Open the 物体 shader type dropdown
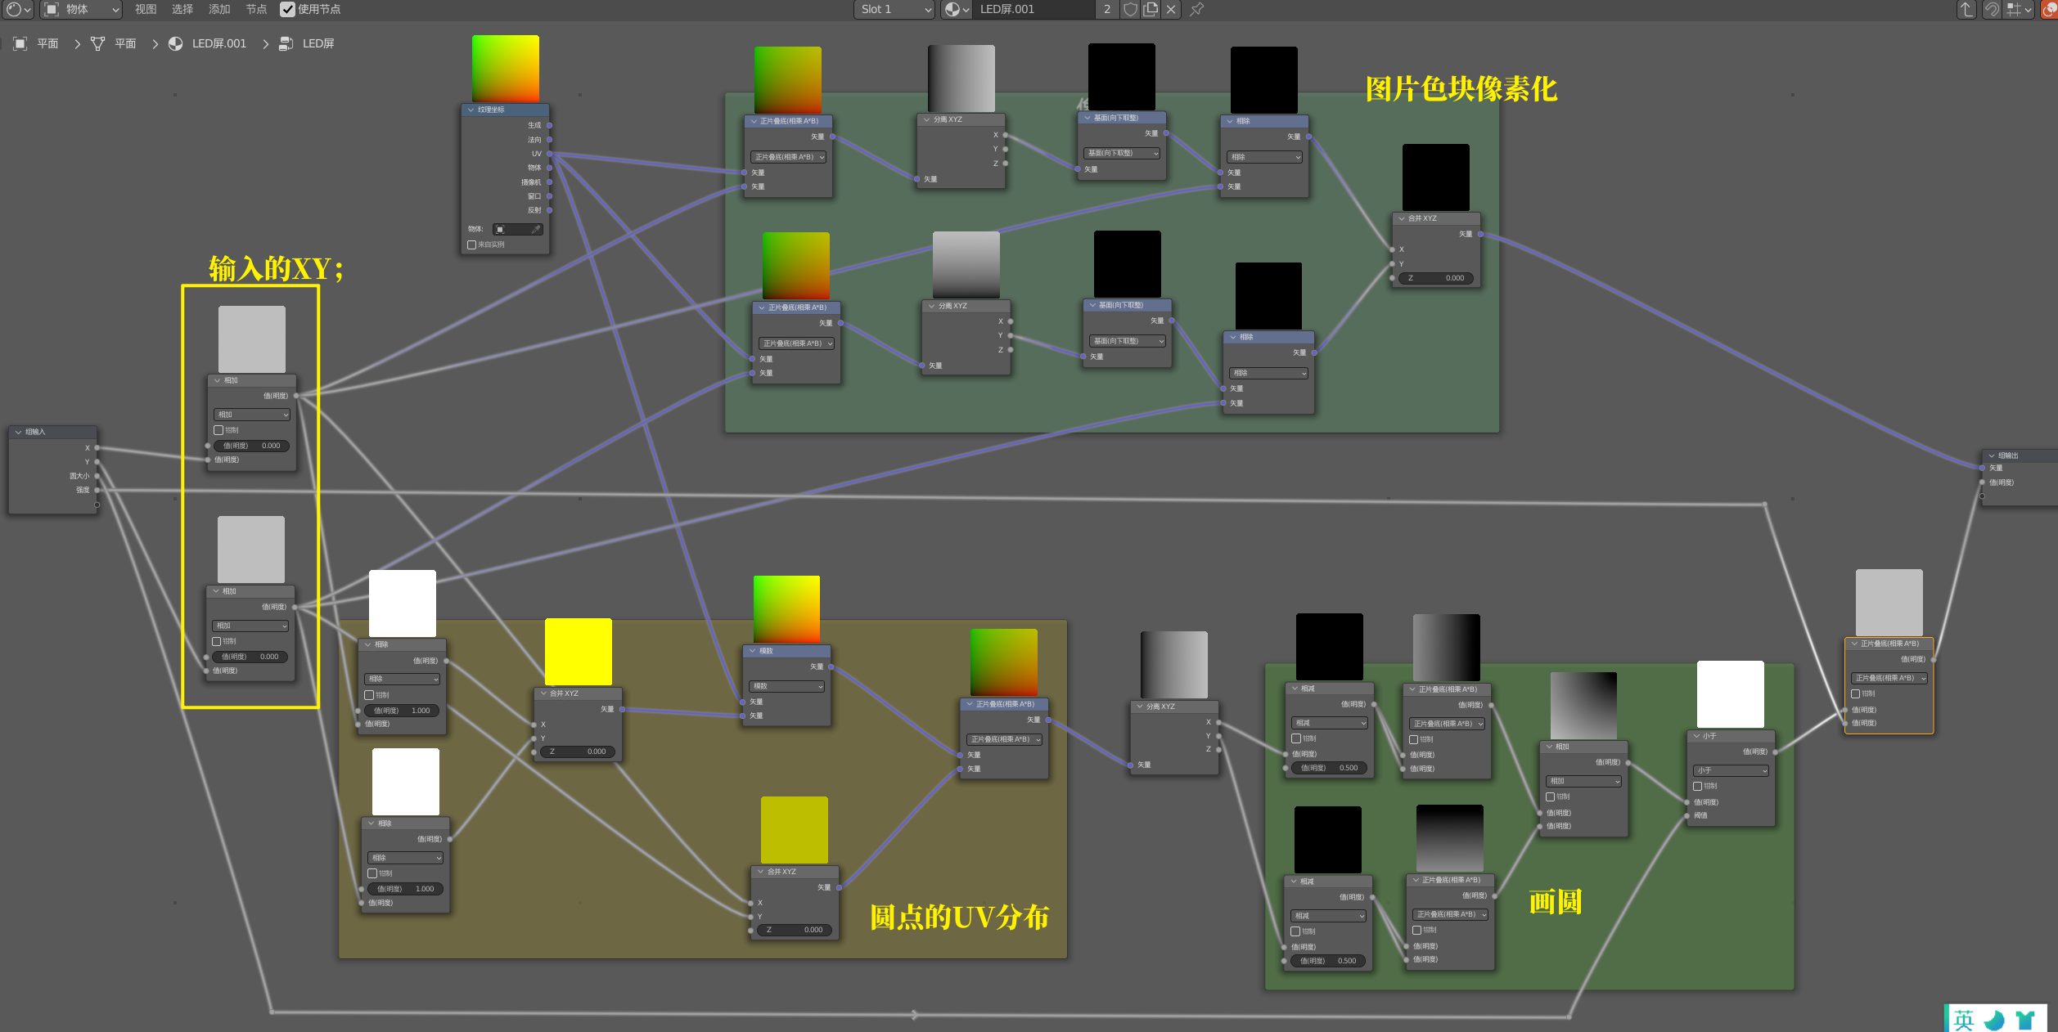Viewport: 2058px width, 1032px height. [80, 9]
